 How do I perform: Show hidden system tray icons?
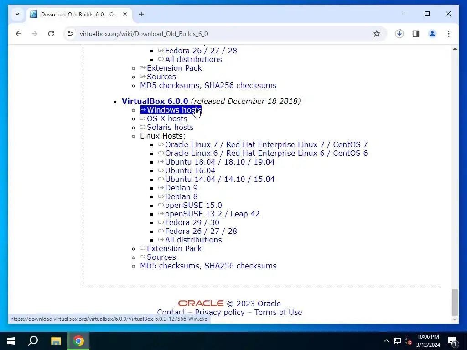pos(386,341)
